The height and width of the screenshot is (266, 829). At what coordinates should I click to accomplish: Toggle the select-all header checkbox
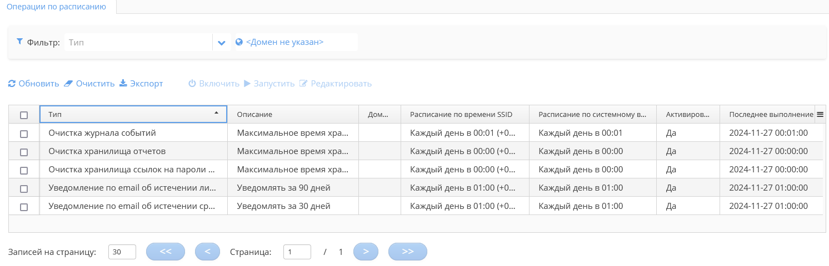24,115
